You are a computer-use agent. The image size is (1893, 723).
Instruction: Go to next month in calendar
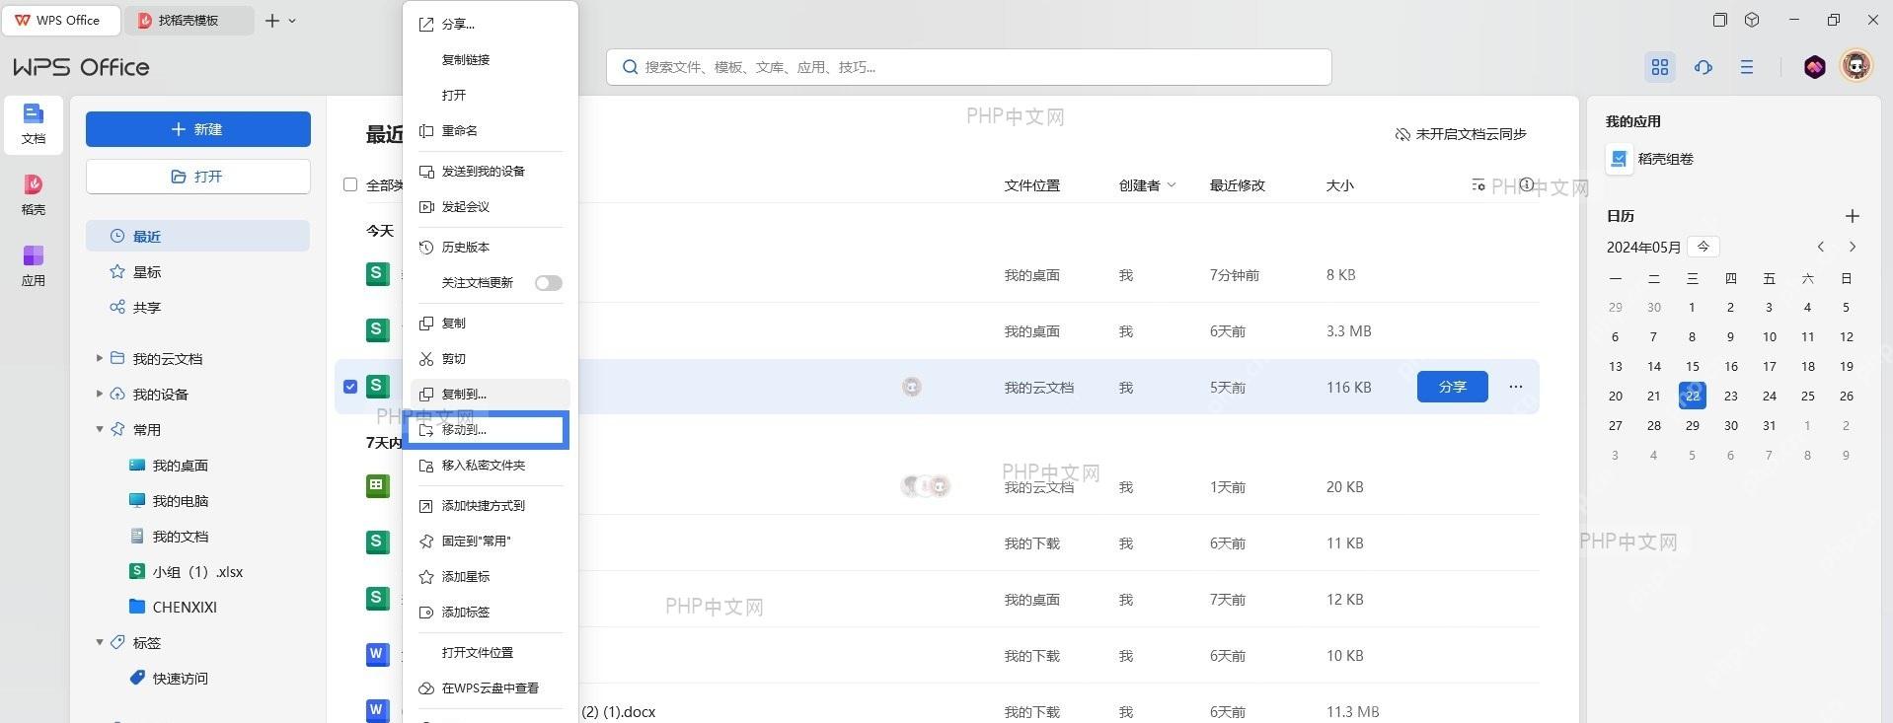pos(1853,247)
